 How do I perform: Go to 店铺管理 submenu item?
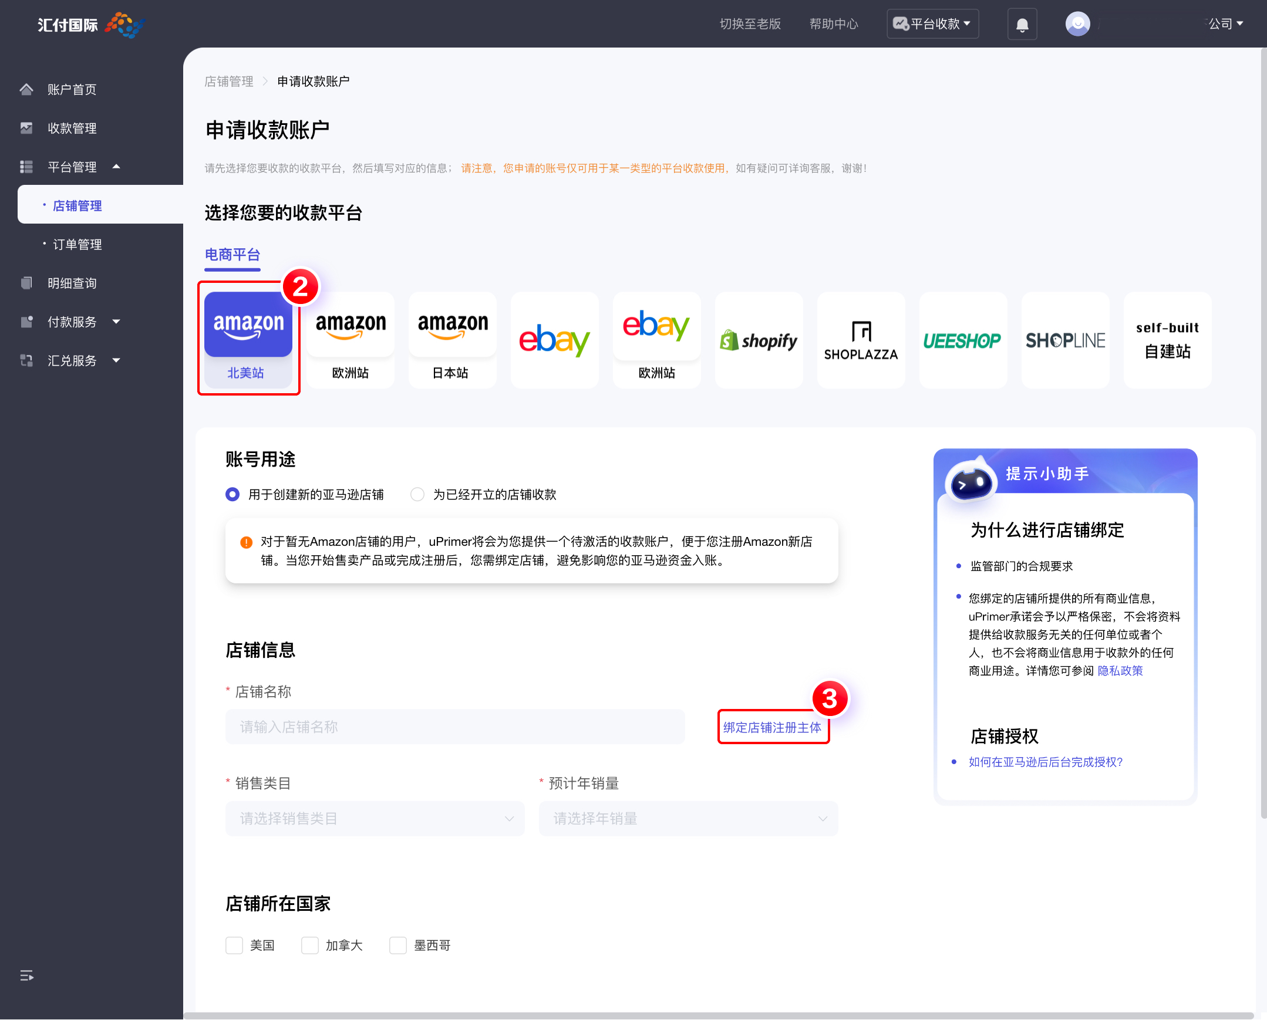(x=100, y=205)
